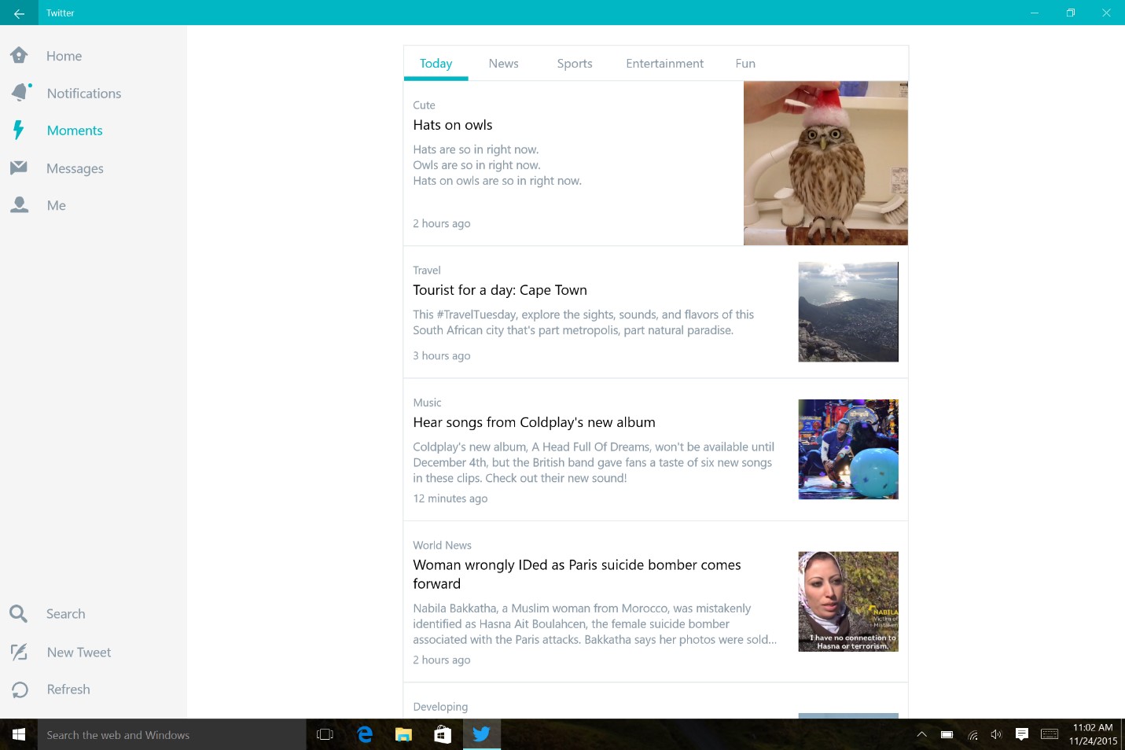This screenshot has height=750, width=1125.
Task: Open the Sports tab
Action: click(x=575, y=64)
